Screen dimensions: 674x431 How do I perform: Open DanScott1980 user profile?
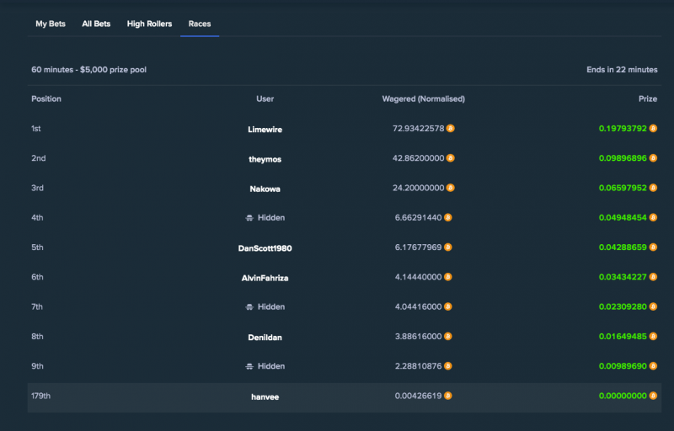265,248
